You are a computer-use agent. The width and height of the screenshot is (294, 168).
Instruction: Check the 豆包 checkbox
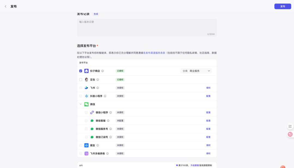[81, 80]
